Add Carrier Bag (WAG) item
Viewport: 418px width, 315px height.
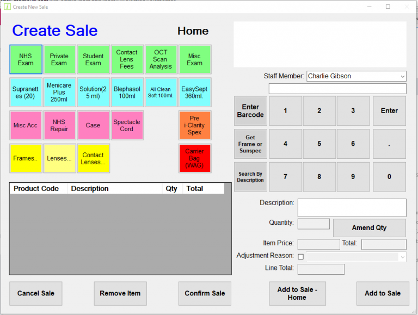[195, 158]
